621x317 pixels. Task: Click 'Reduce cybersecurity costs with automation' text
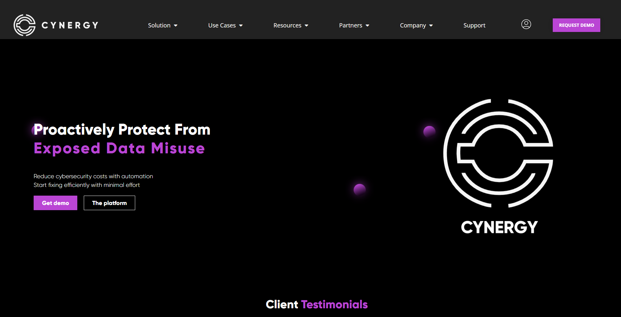tap(93, 176)
